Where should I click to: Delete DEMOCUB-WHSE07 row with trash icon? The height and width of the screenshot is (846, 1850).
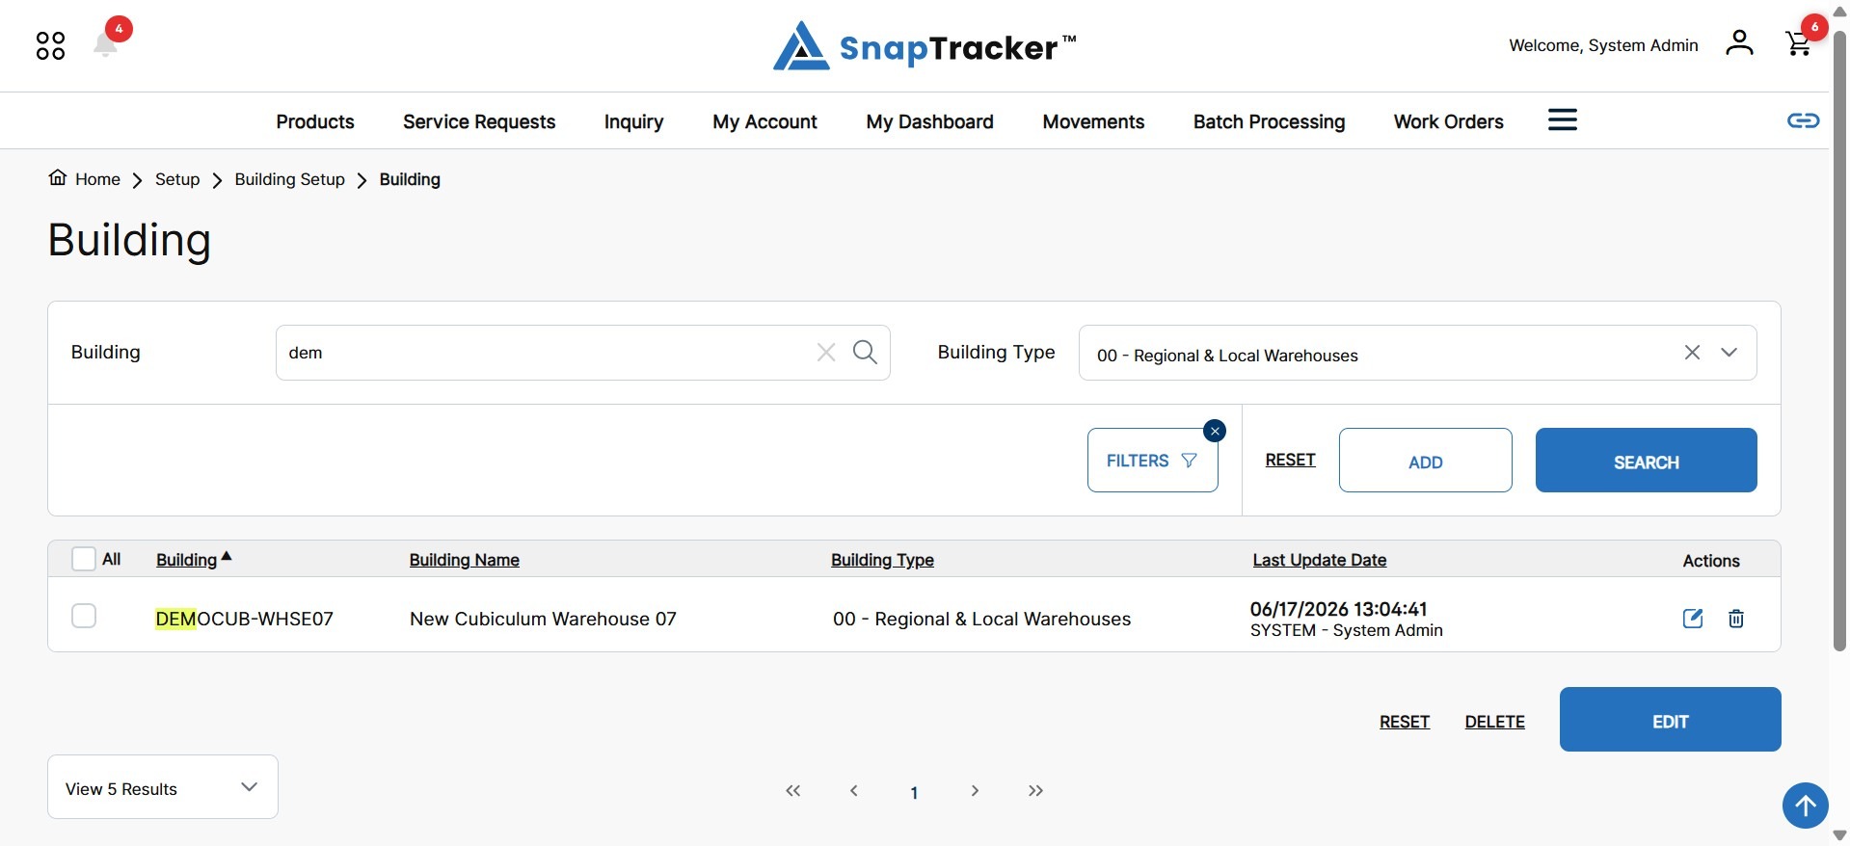[1736, 619]
